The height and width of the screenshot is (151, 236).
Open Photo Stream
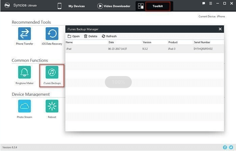(x=24, y=106)
